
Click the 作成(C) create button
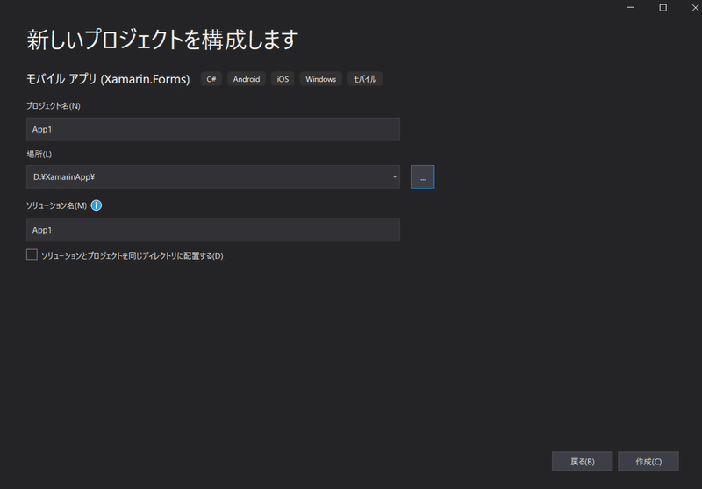[648, 461]
